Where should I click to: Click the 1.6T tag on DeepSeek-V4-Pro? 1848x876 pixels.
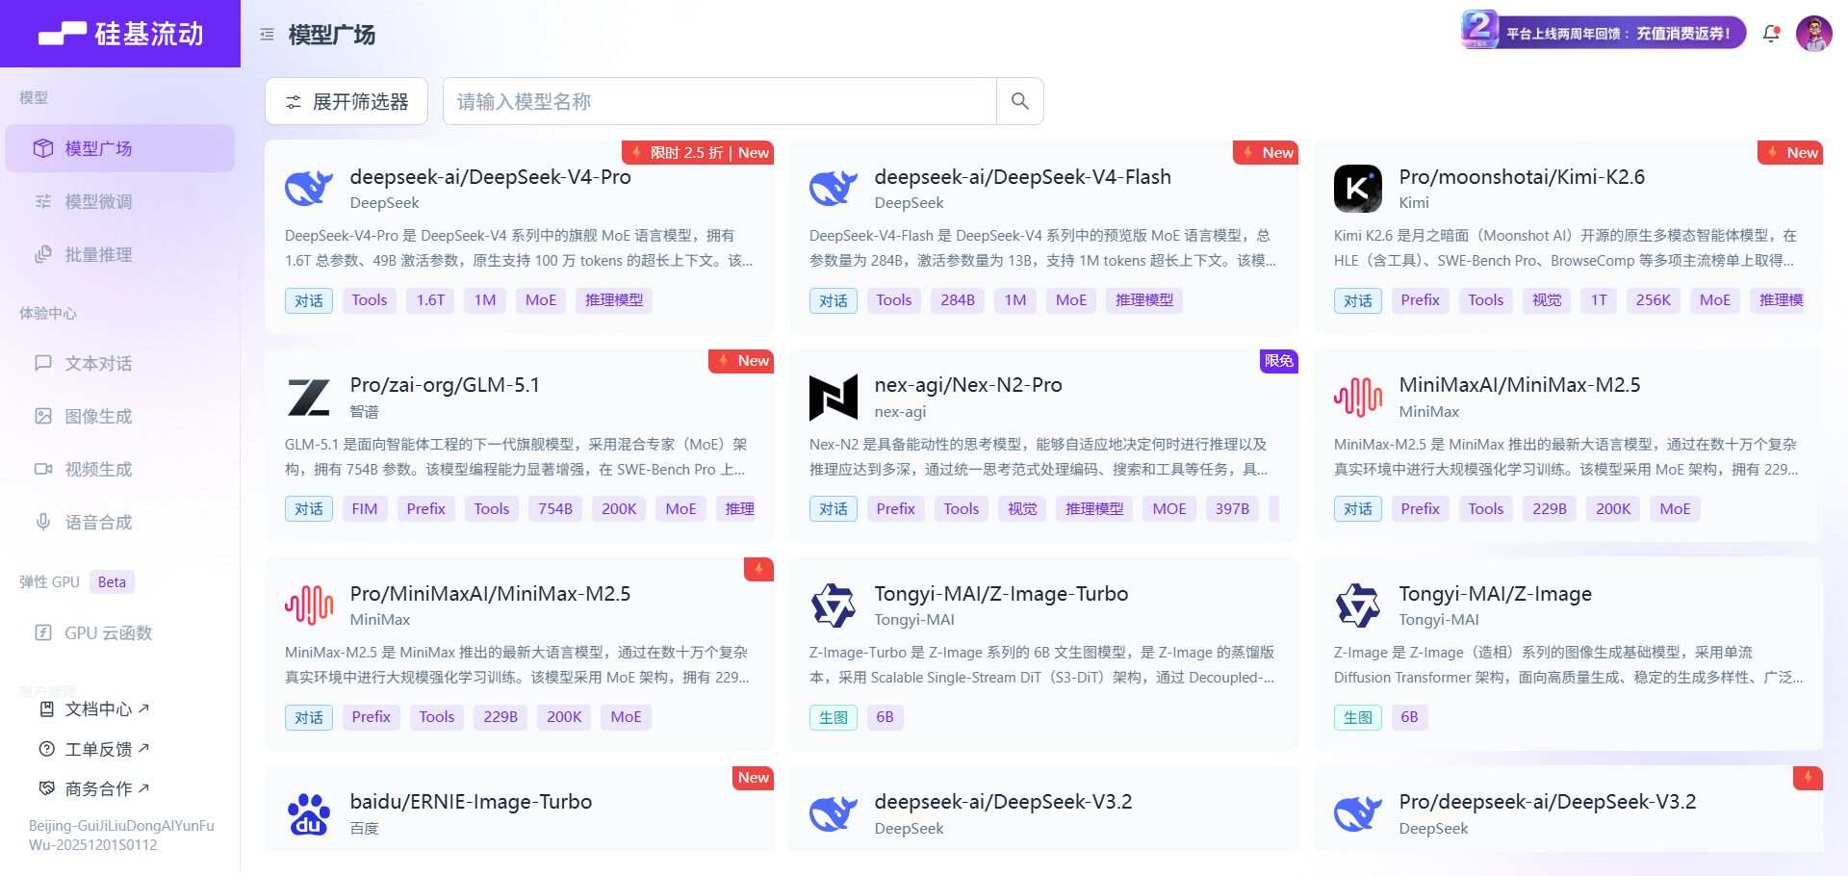(430, 300)
